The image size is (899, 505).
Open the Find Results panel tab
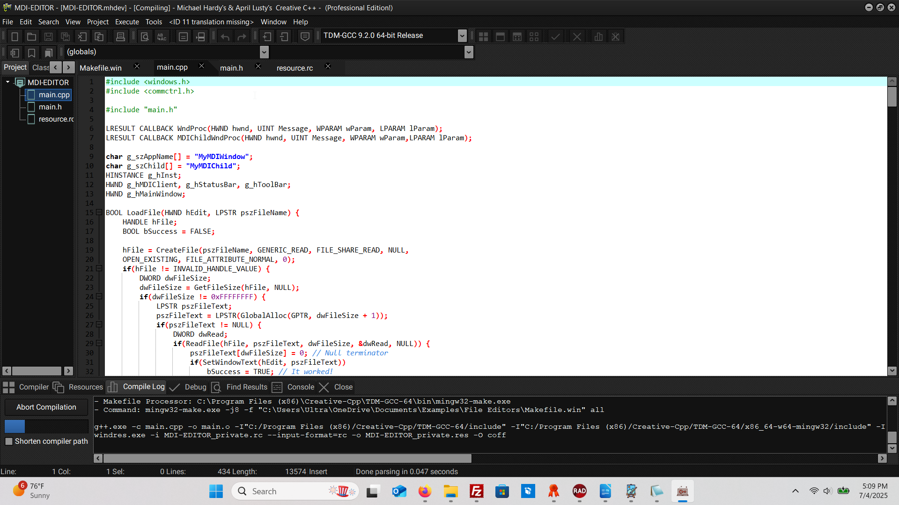[x=239, y=387]
